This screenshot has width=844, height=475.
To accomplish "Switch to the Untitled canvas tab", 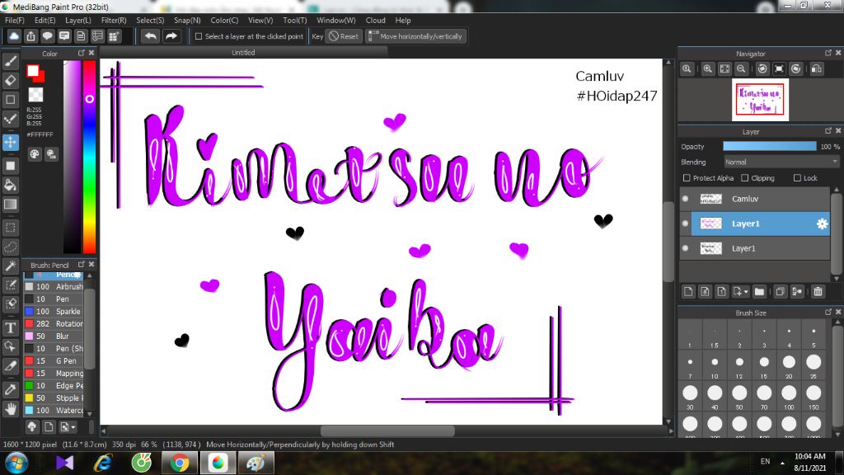I will point(243,52).
